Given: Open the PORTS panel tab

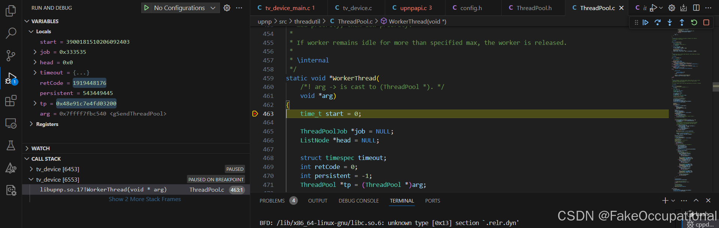Looking at the screenshot, I should [x=432, y=201].
